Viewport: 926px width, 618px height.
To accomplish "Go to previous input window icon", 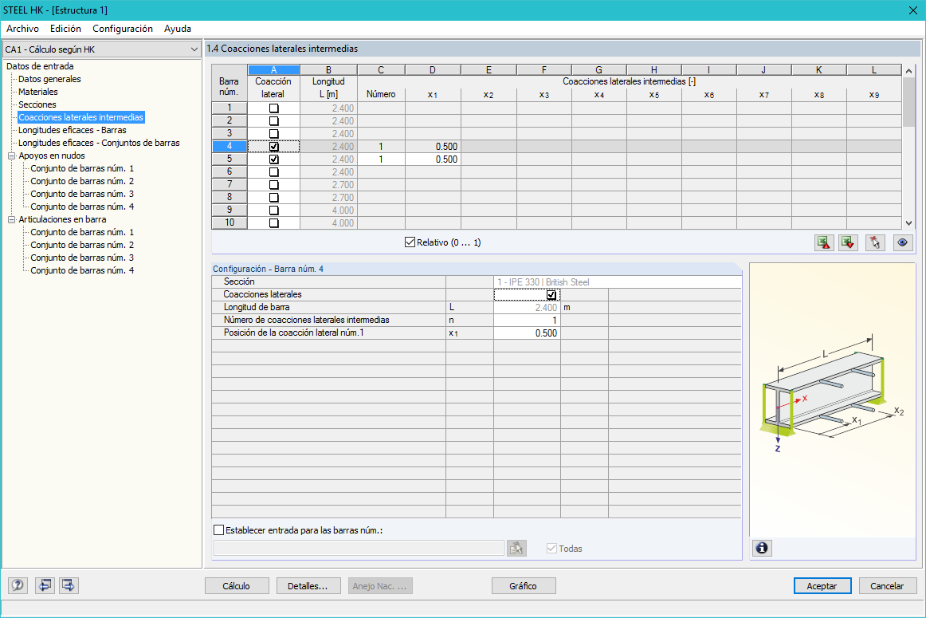I will (45, 585).
